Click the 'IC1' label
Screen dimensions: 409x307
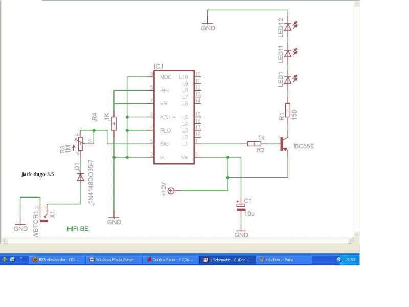coord(158,67)
